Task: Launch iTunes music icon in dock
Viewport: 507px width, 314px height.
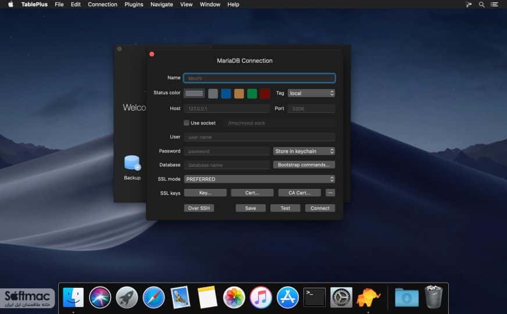Action: click(x=260, y=297)
